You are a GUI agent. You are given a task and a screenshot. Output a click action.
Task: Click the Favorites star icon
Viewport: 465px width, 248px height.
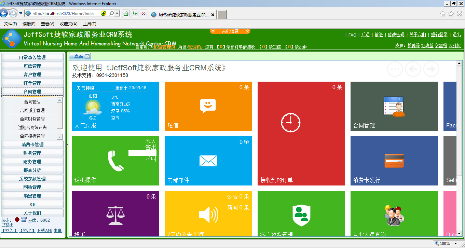pos(451,14)
